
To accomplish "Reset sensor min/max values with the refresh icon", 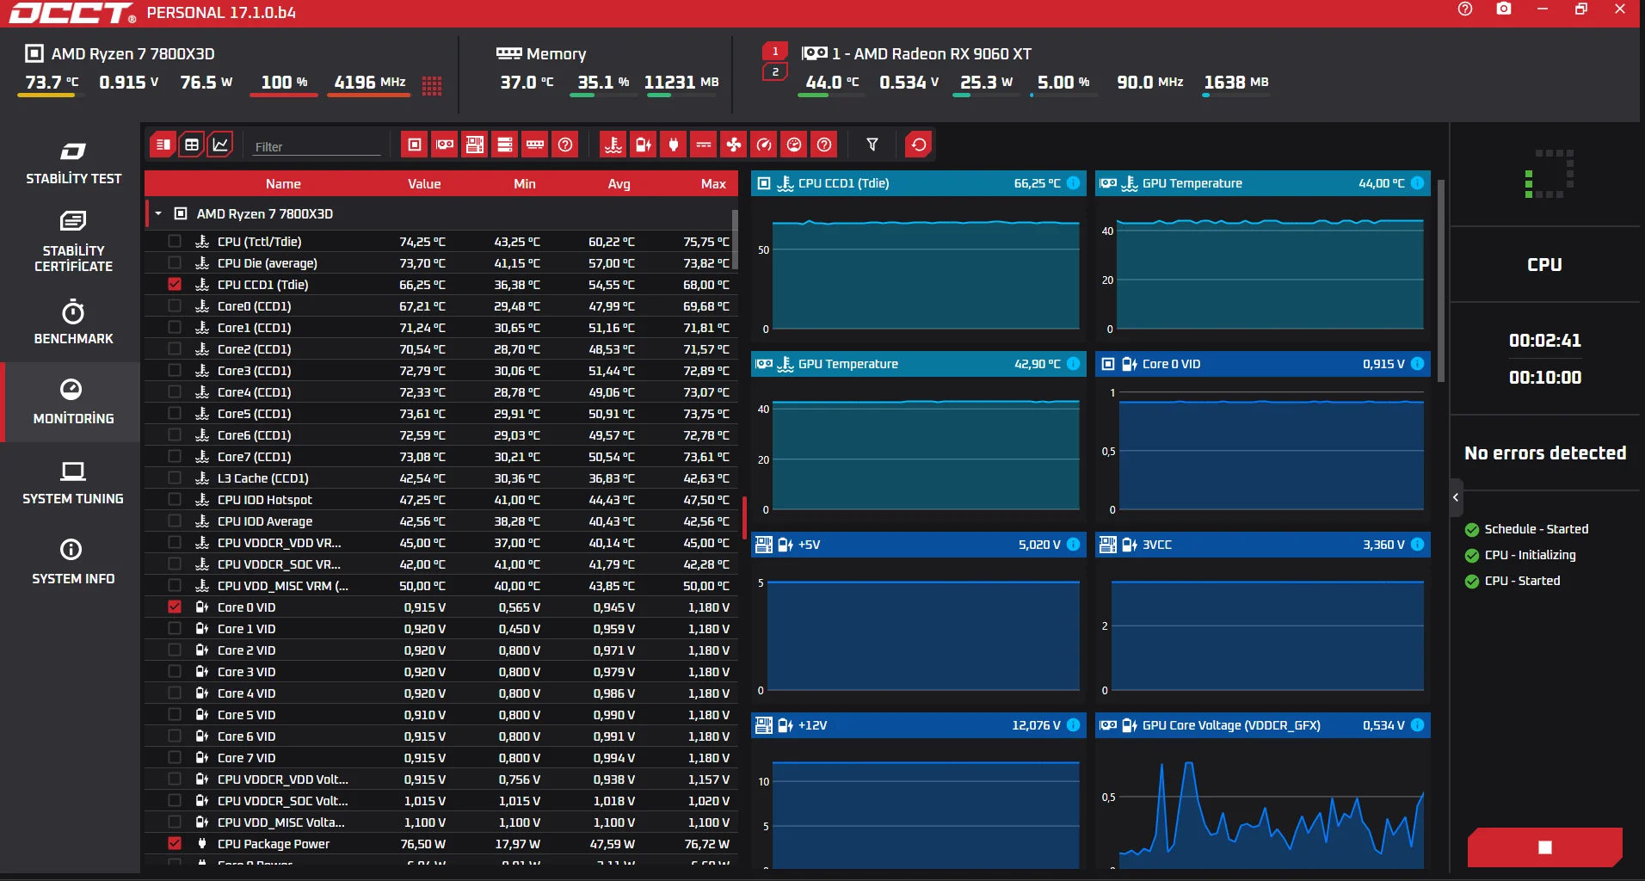I will click(919, 145).
